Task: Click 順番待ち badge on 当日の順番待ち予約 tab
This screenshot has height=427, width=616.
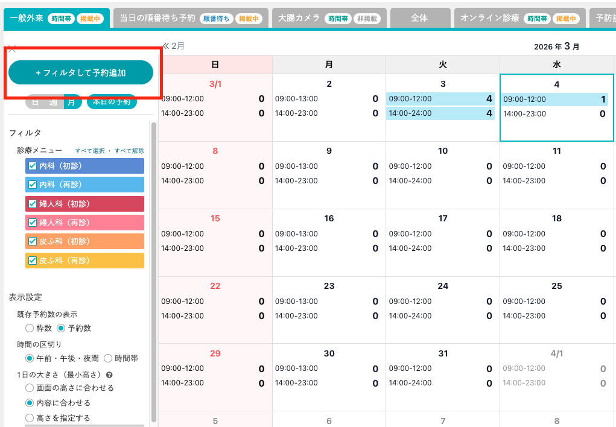Action: (x=215, y=19)
